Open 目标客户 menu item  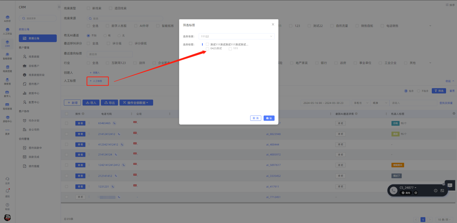(x=34, y=66)
